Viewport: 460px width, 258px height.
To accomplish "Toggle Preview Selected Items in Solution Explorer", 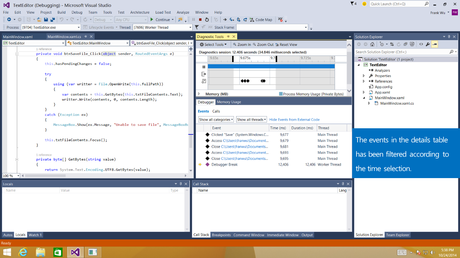I will (x=434, y=44).
